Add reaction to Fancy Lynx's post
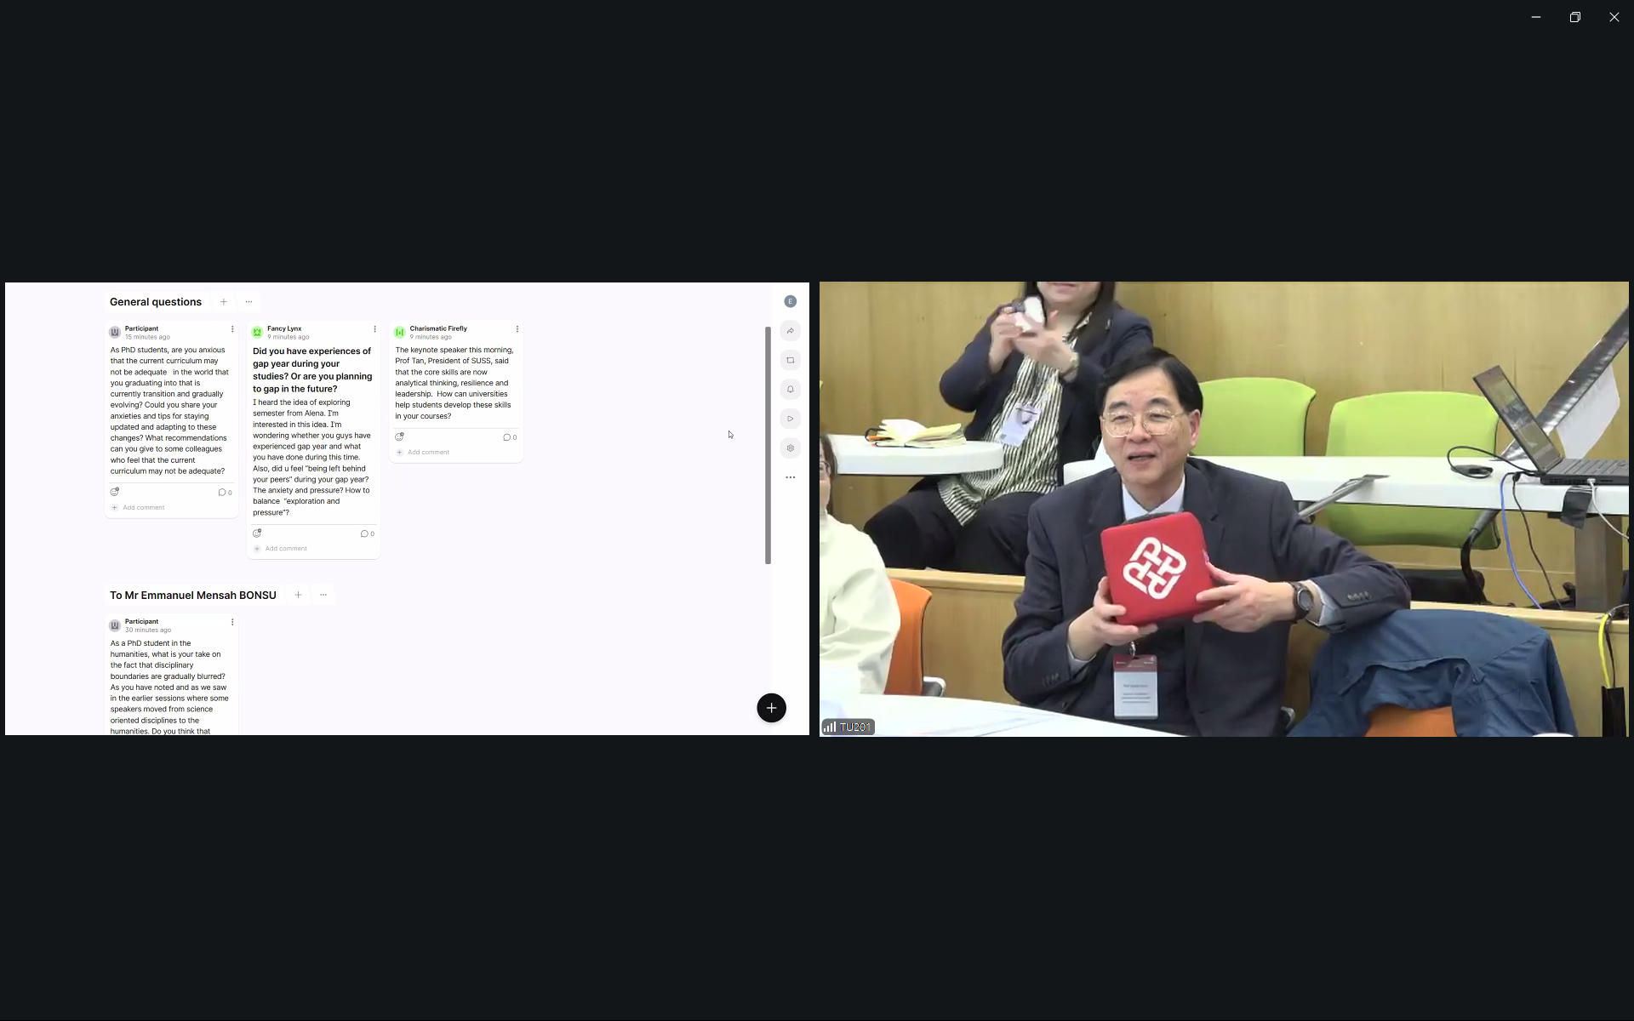1634x1021 pixels. [257, 533]
